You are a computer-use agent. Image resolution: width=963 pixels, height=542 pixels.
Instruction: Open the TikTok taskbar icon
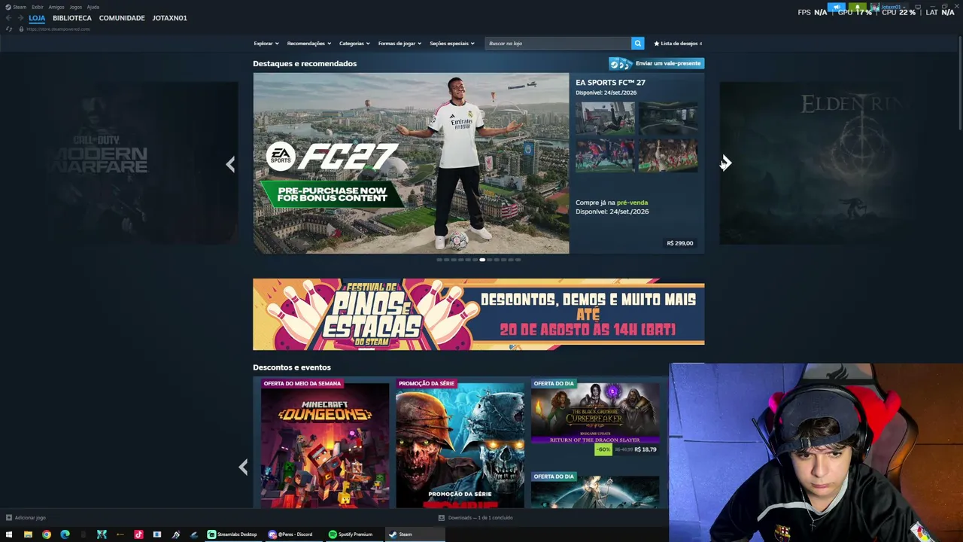coord(138,534)
